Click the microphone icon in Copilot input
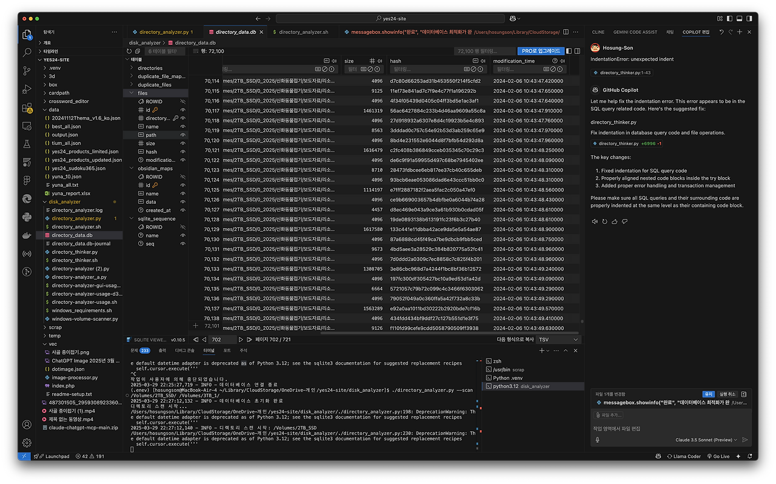The image size is (776, 484). [598, 440]
